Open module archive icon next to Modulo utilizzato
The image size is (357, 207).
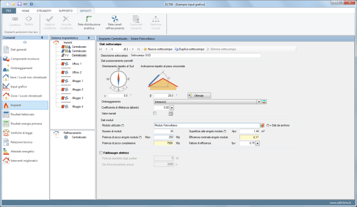coord(262,126)
